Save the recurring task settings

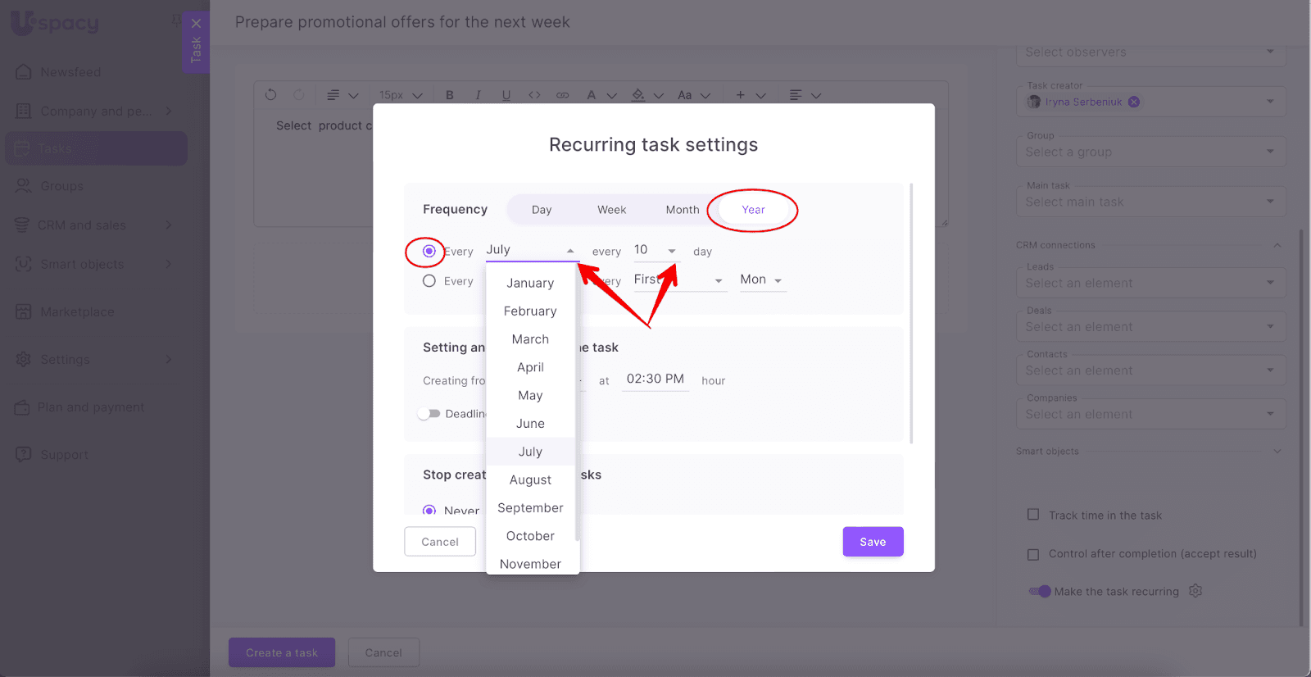pos(873,542)
